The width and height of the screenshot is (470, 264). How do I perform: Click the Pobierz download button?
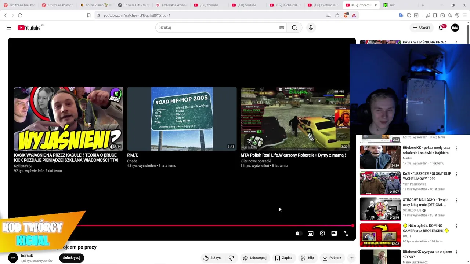(x=332, y=258)
